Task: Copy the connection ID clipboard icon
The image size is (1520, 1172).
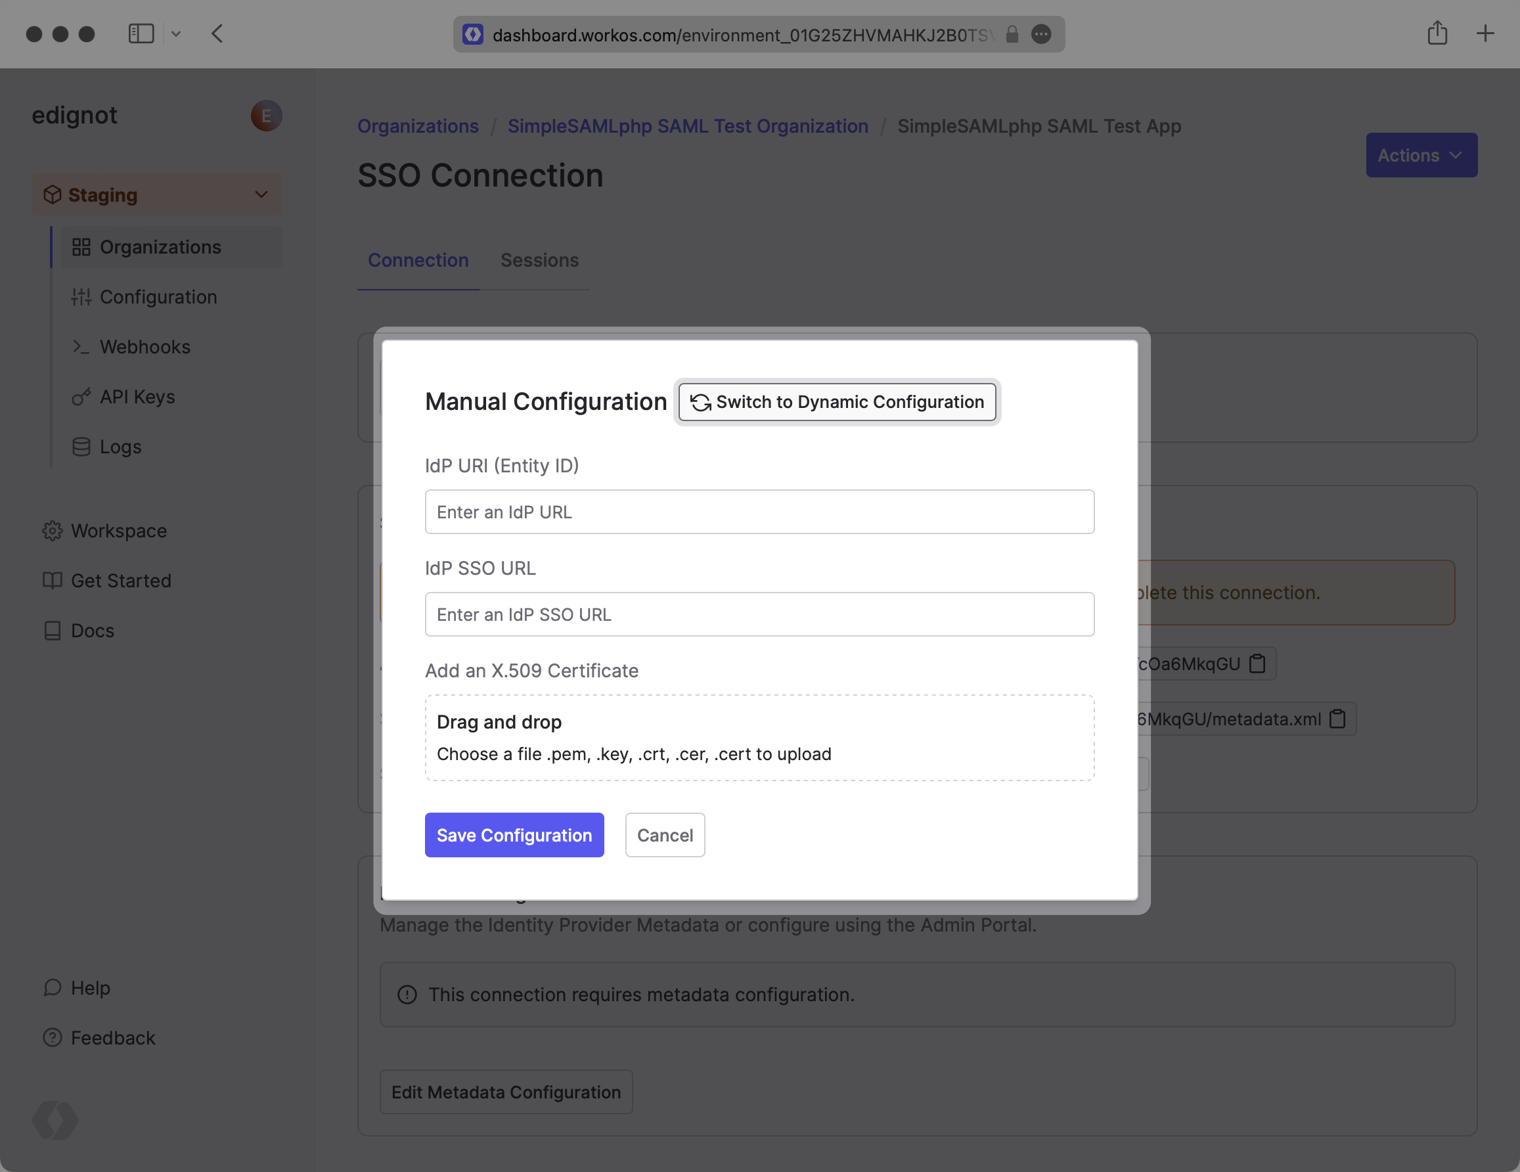Action: point(1257,664)
